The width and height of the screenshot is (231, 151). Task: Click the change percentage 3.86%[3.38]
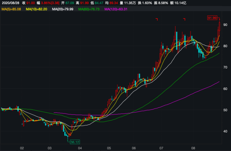(48, 3)
